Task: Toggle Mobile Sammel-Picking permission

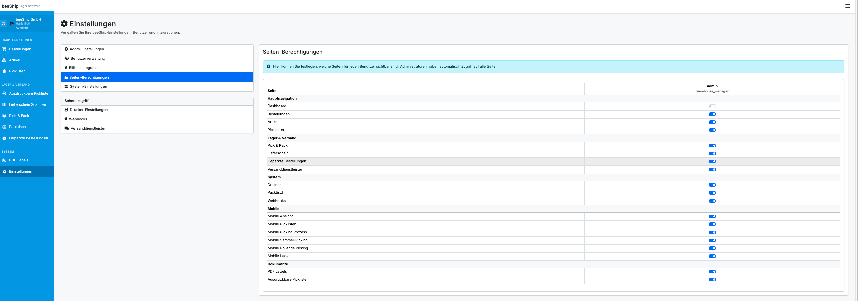Action: click(712, 240)
